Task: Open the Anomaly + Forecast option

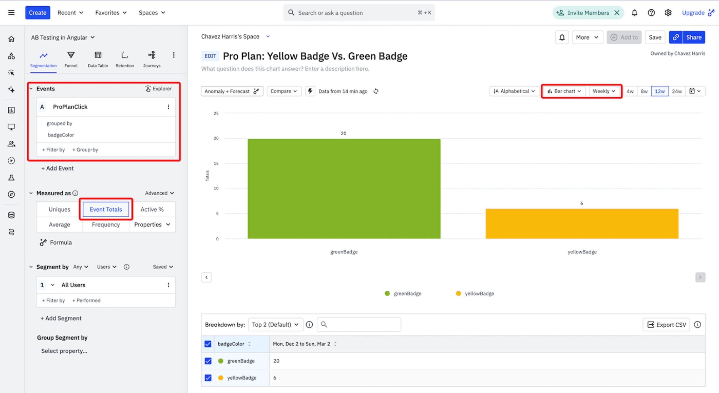Action: click(232, 91)
